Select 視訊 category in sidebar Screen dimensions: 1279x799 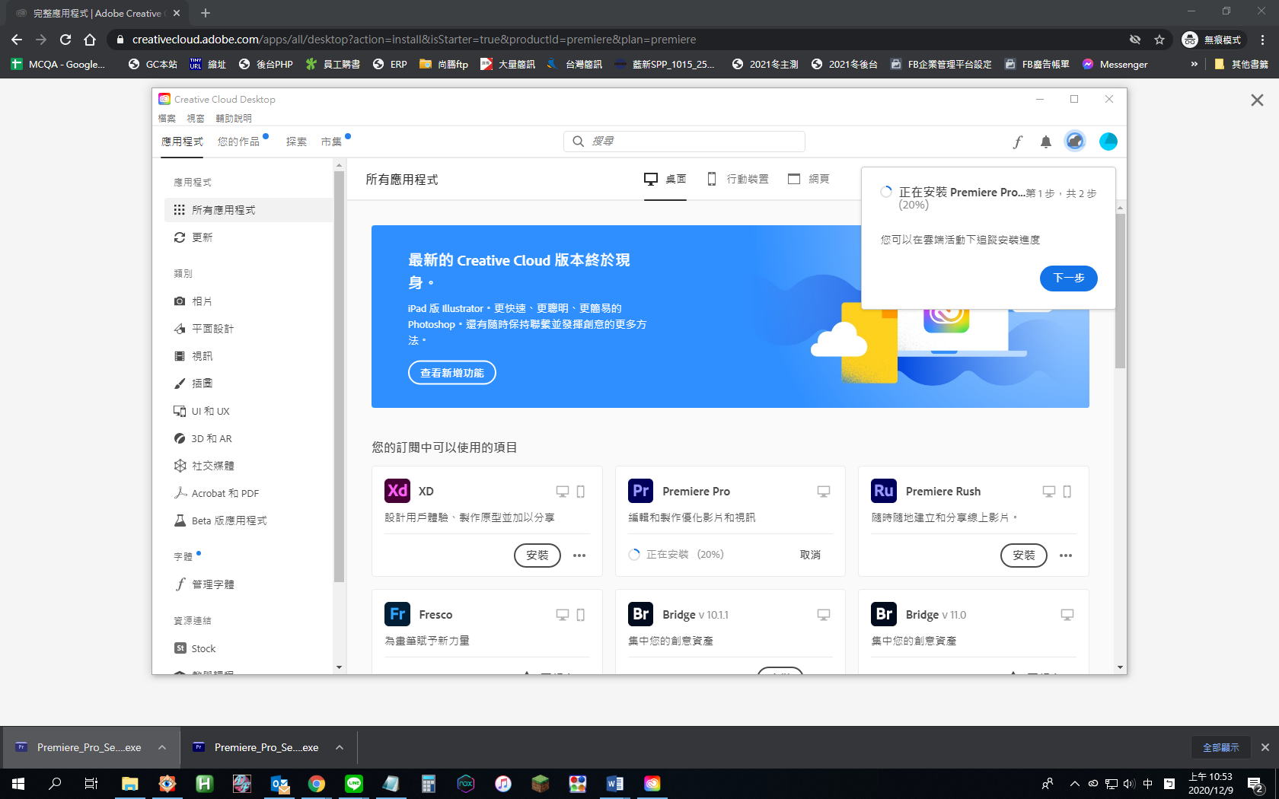click(x=202, y=356)
